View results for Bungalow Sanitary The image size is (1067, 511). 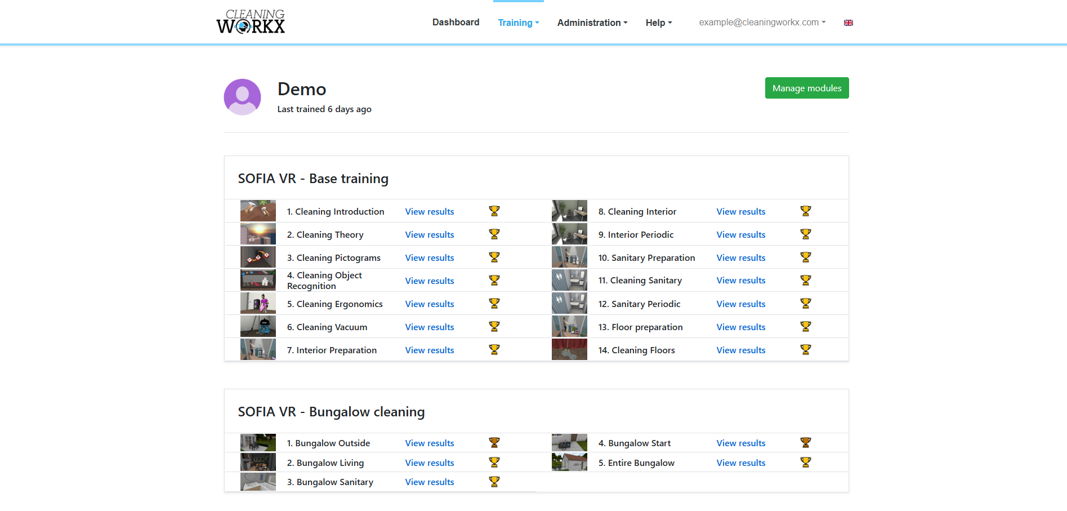coord(430,482)
